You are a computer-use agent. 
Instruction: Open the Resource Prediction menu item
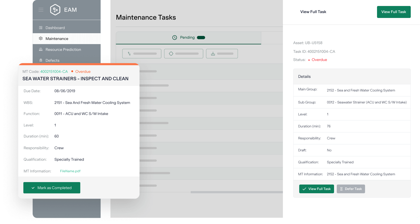(63, 50)
